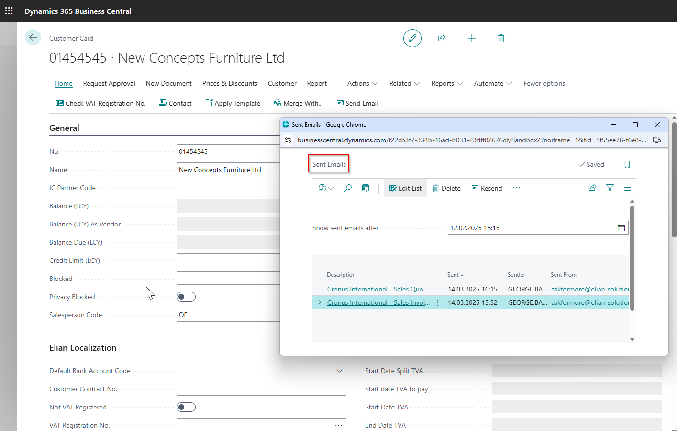Image resolution: width=677 pixels, height=431 pixels.
Task: Click Delete in Sent Emails toolbar
Action: [447, 188]
